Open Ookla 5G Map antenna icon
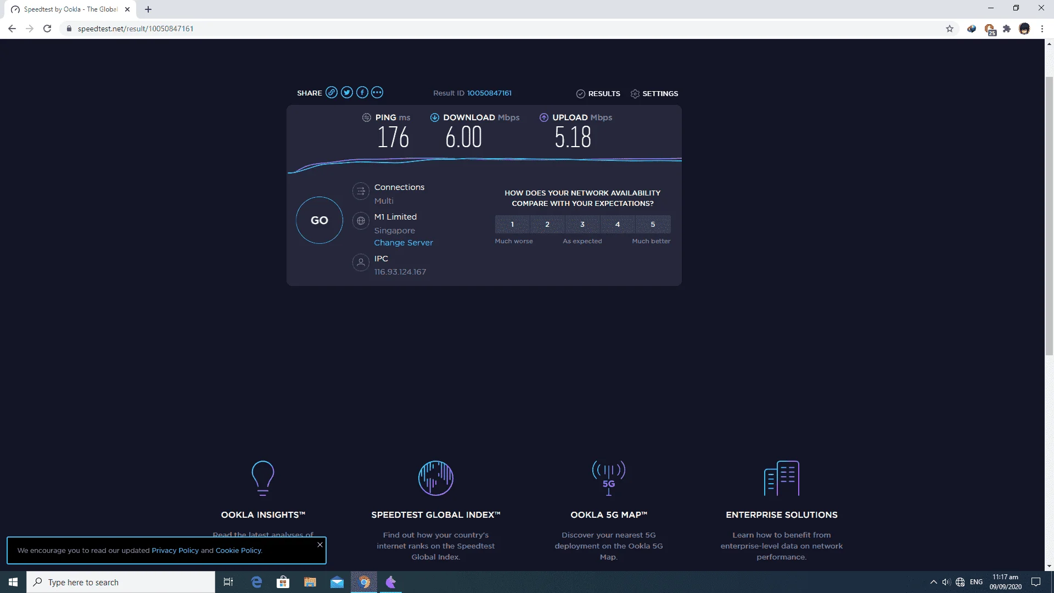The width and height of the screenshot is (1054, 593). 609,478
